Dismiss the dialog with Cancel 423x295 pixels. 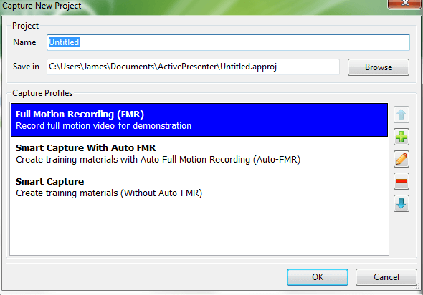(386, 277)
